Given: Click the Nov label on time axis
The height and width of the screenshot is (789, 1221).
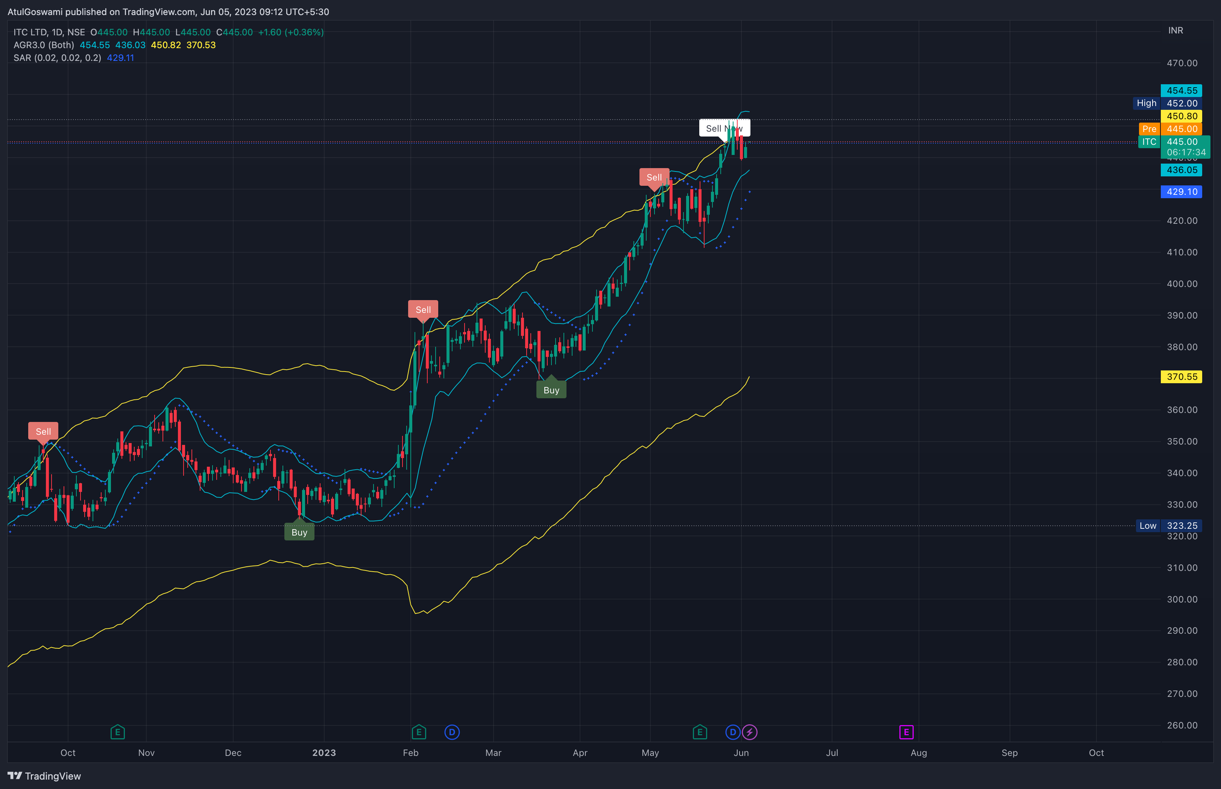Looking at the screenshot, I should [x=146, y=753].
